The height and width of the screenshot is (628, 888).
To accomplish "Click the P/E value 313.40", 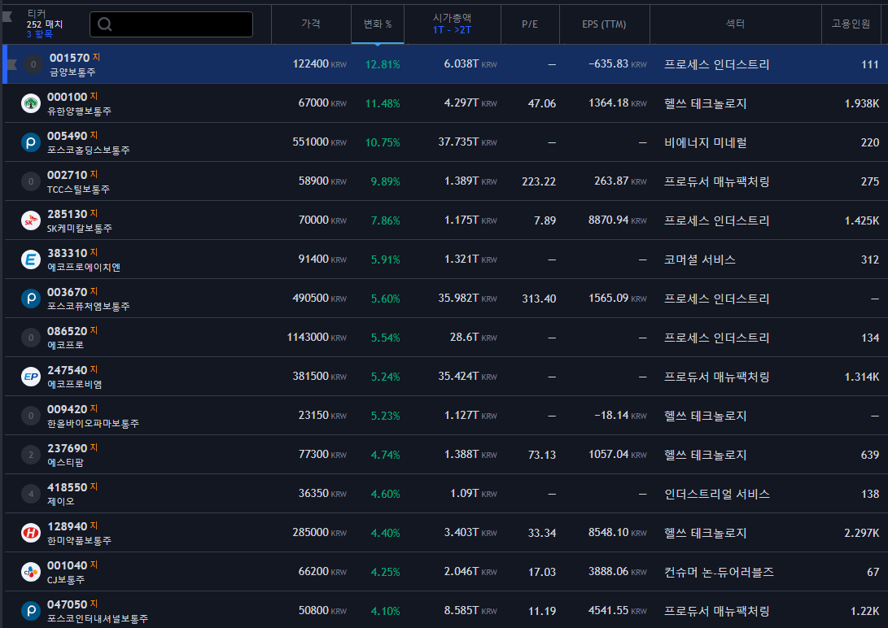I will click(x=539, y=299).
